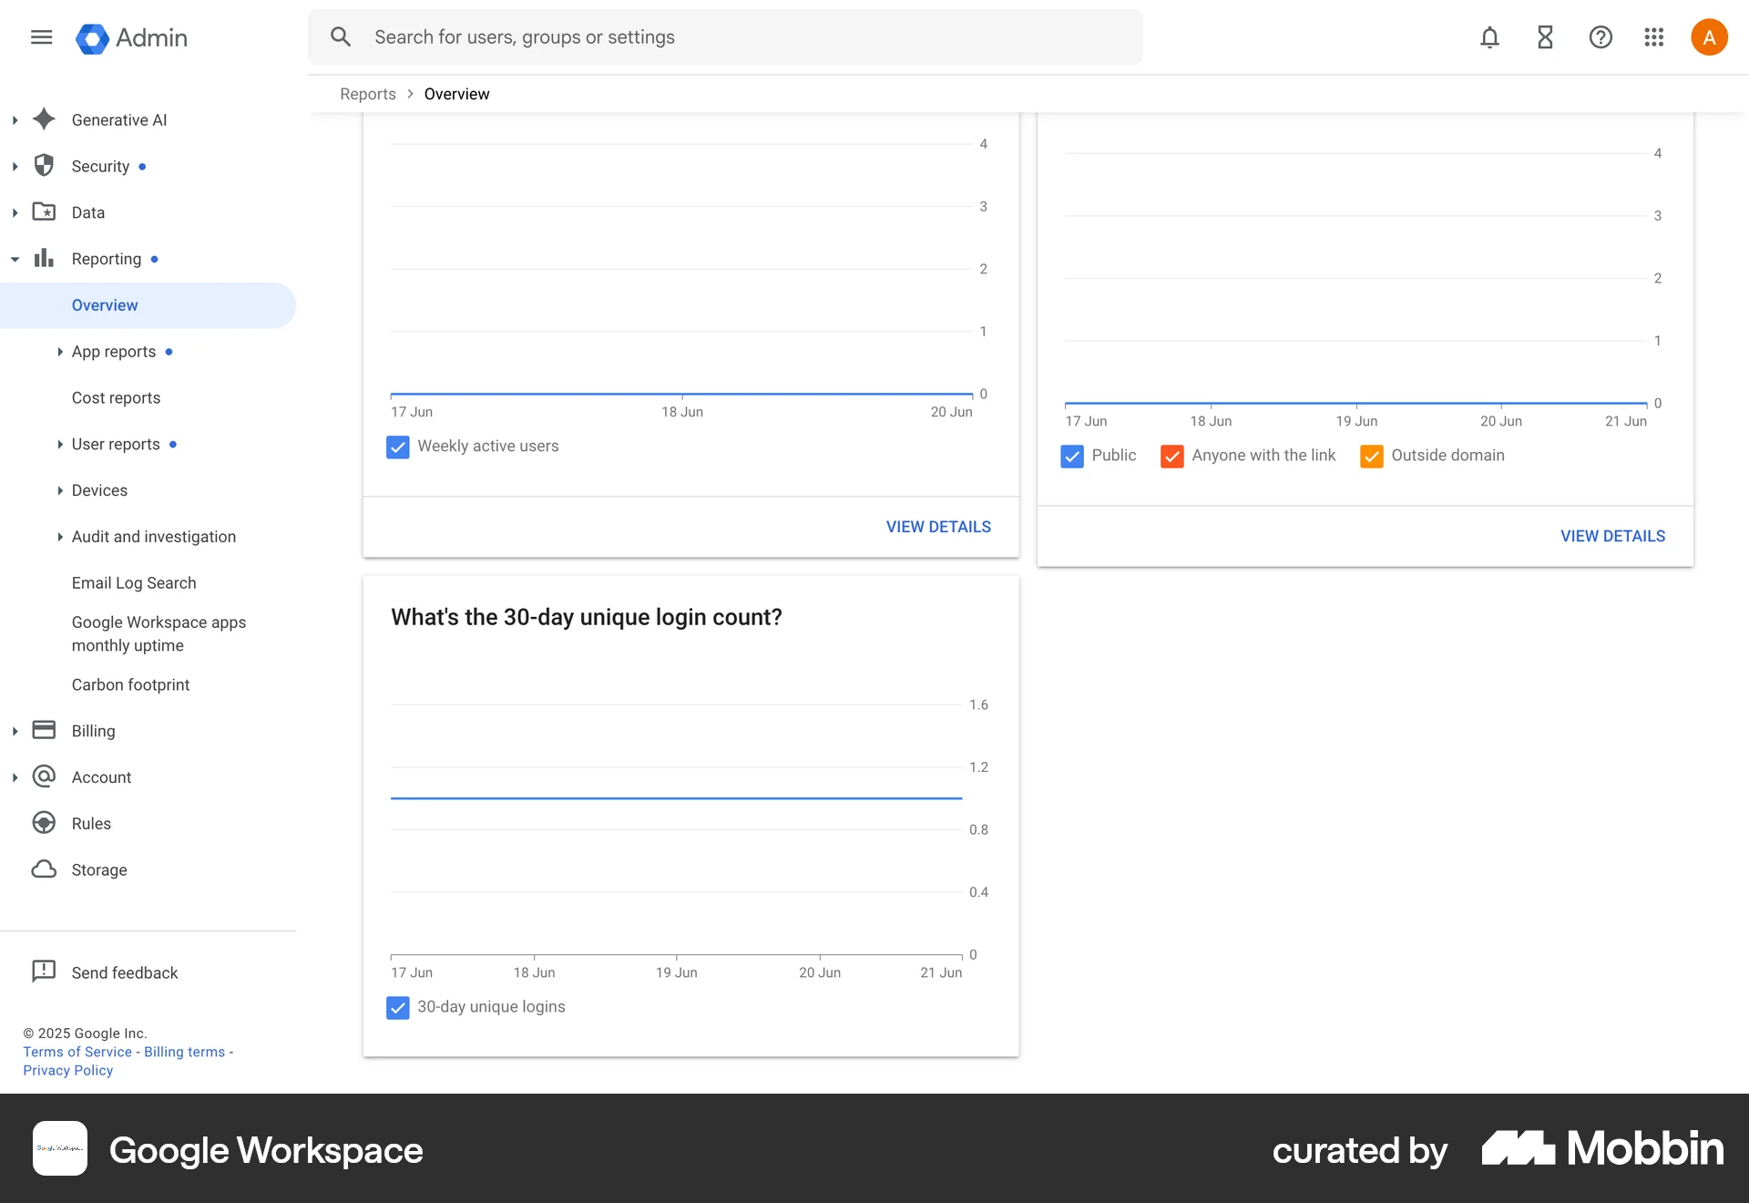Open the Help icon
The image size is (1749, 1203).
pos(1600,36)
